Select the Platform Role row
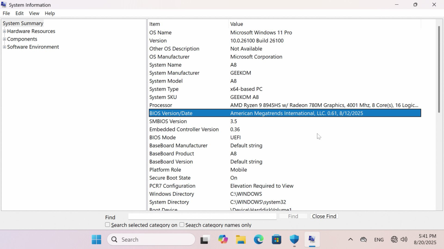Screen dimensions: 444x249 click(284, 169)
